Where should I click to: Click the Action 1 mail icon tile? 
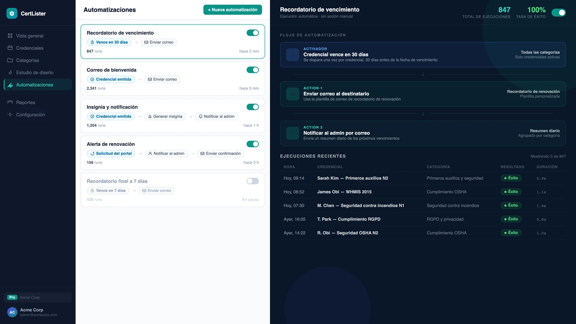(293, 94)
